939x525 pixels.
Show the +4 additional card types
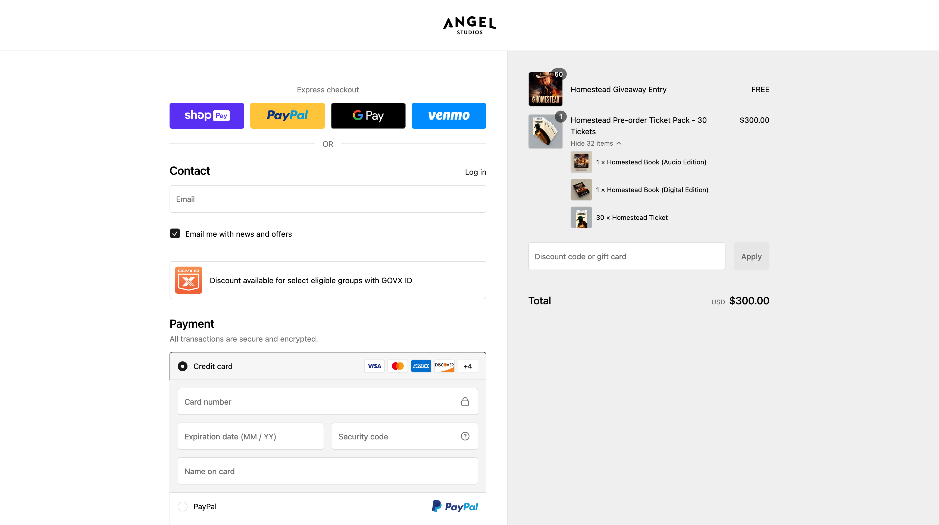(468, 366)
